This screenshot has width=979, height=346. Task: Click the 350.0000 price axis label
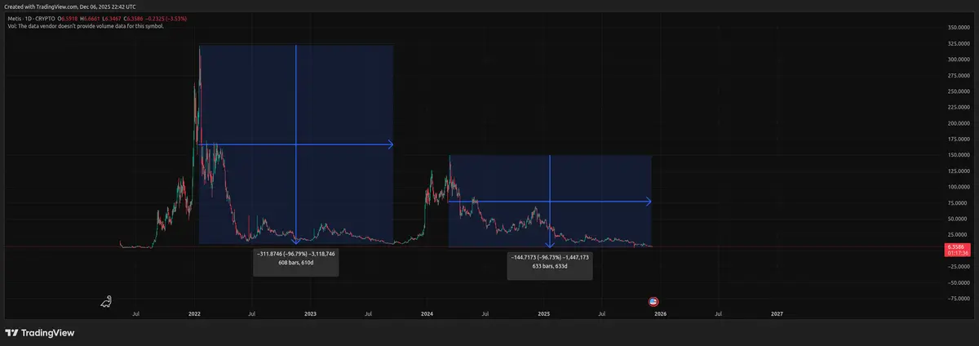[x=958, y=28]
